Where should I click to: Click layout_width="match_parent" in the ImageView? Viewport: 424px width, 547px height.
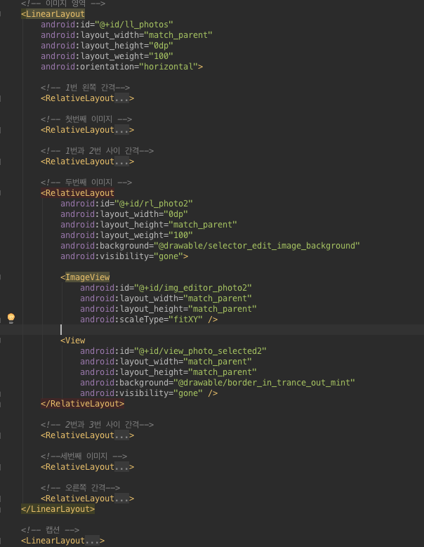pos(166,298)
